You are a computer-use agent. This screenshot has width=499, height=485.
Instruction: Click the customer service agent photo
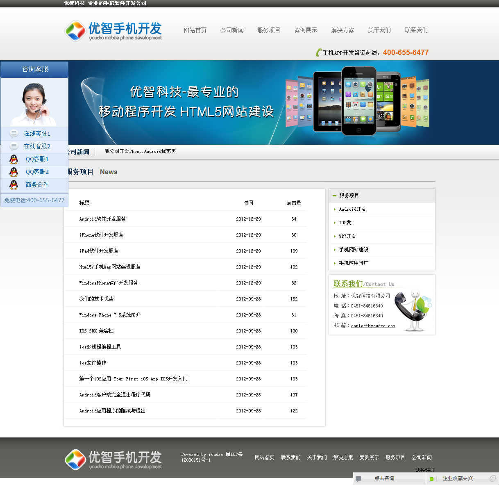(x=34, y=103)
